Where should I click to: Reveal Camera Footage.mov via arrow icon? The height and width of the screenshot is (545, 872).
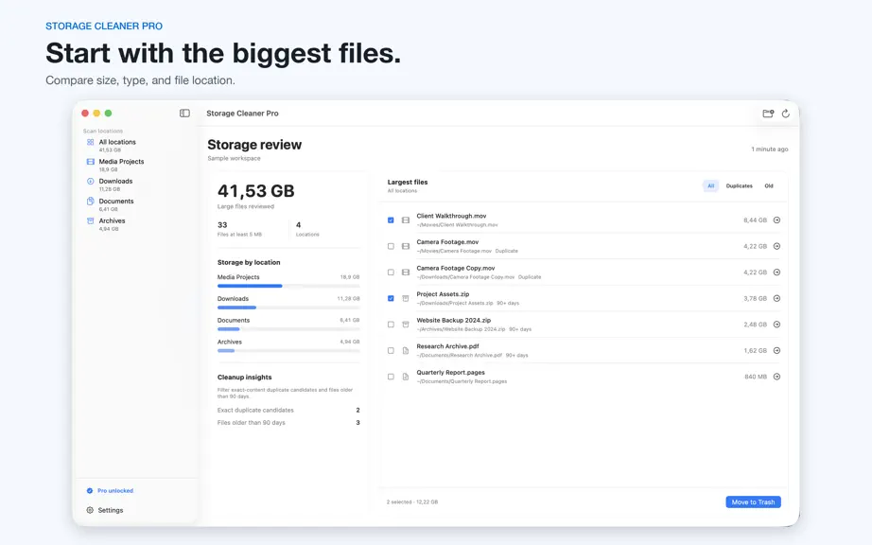coord(776,246)
